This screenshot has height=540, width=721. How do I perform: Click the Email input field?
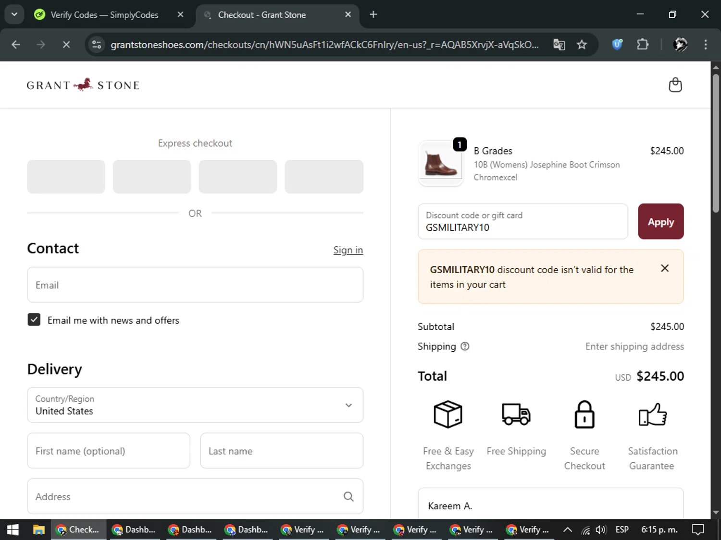(x=195, y=285)
